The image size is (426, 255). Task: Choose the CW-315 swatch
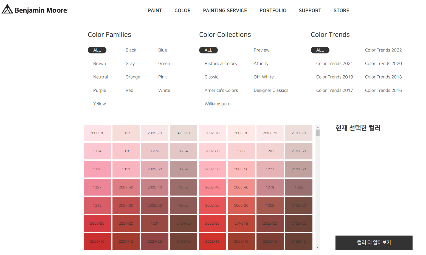click(x=241, y=224)
